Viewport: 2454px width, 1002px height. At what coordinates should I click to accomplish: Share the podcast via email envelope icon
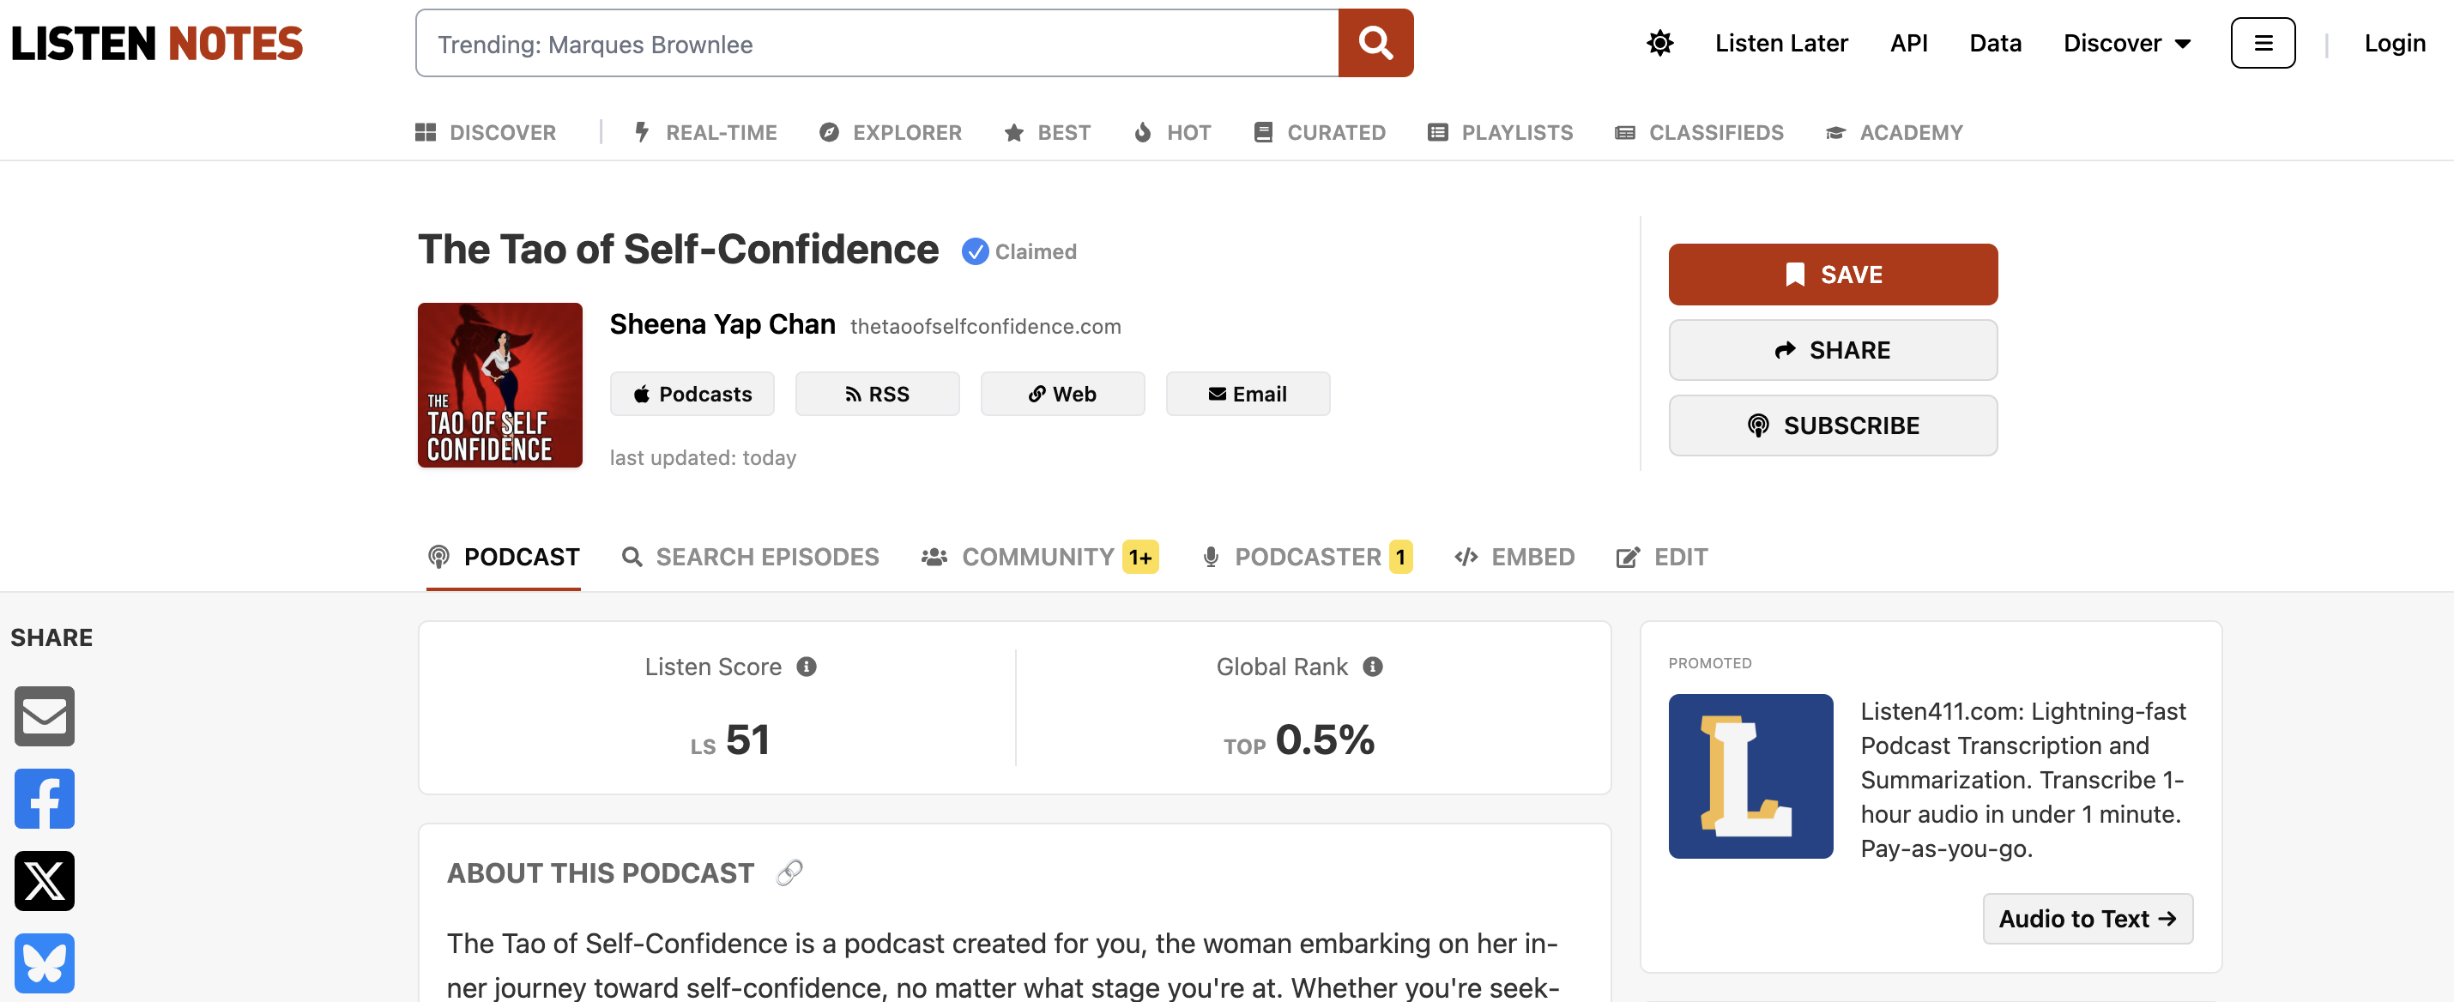click(x=44, y=716)
